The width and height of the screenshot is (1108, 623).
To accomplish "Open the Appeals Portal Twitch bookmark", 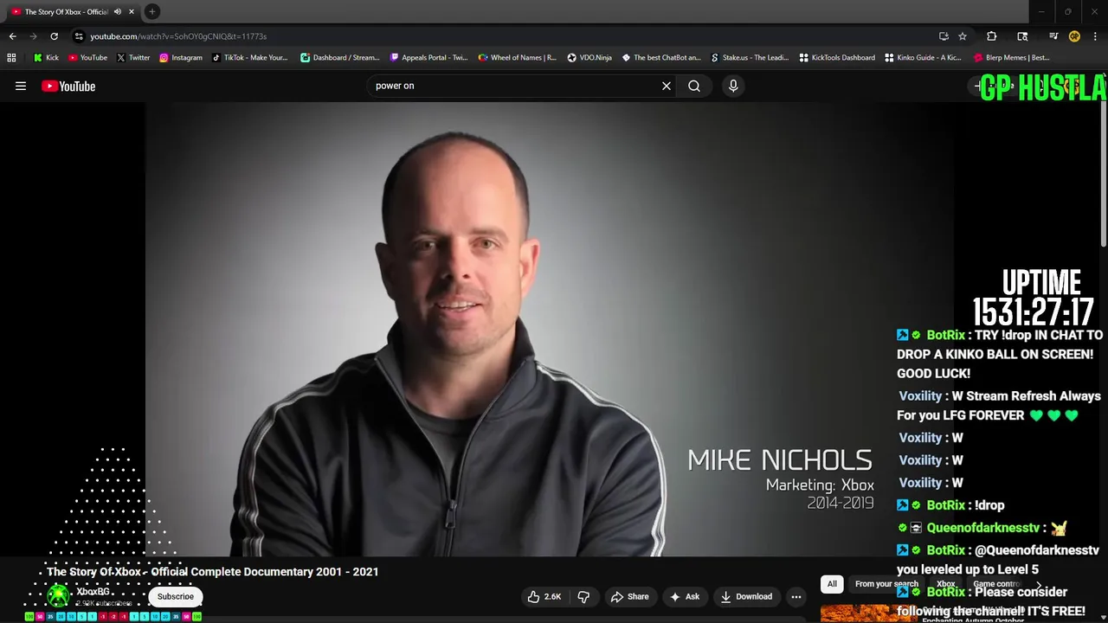I will (x=428, y=58).
